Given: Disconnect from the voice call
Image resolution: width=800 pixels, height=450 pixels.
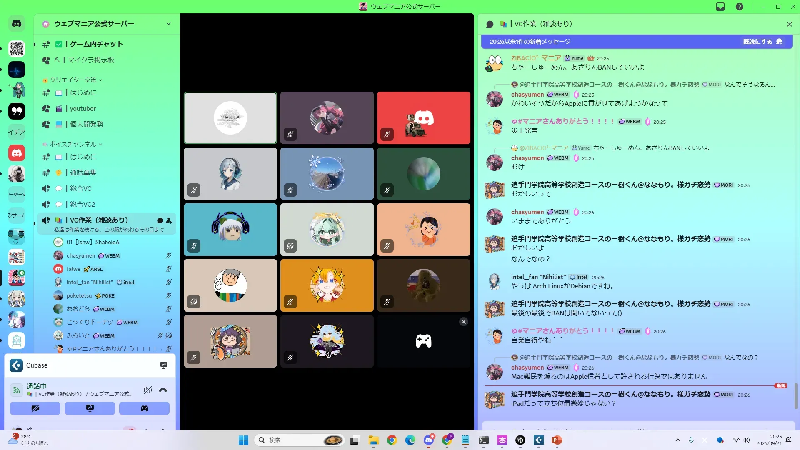Looking at the screenshot, I should coord(163,390).
